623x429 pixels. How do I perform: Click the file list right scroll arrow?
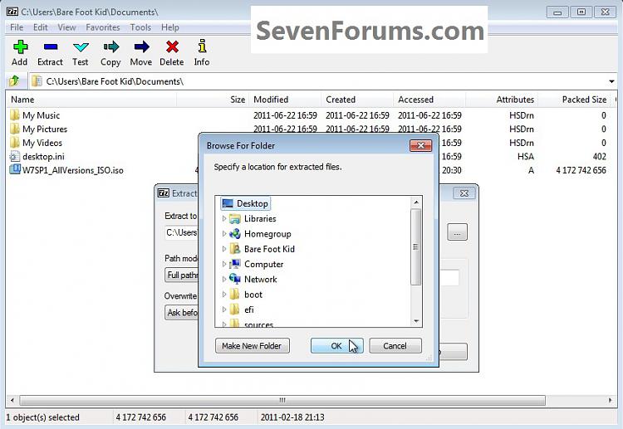611,400
